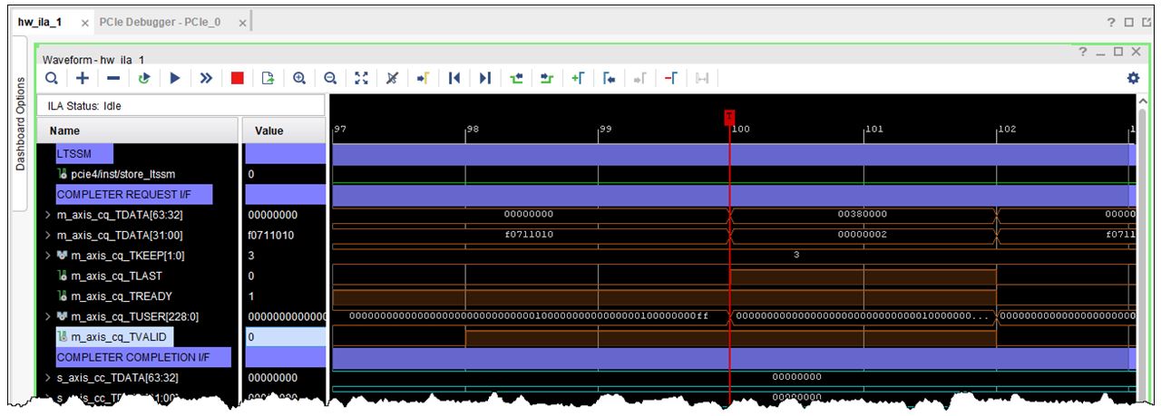Expand m_axis_cq_TDATA[63:32] signal bus
Image resolution: width=1171 pixels, height=416 pixels.
[x=48, y=215]
